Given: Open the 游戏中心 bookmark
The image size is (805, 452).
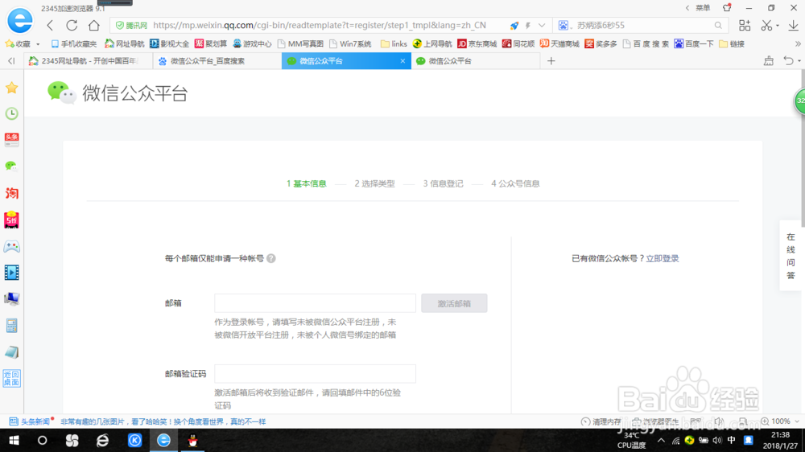Looking at the screenshot, I should 252,44.
